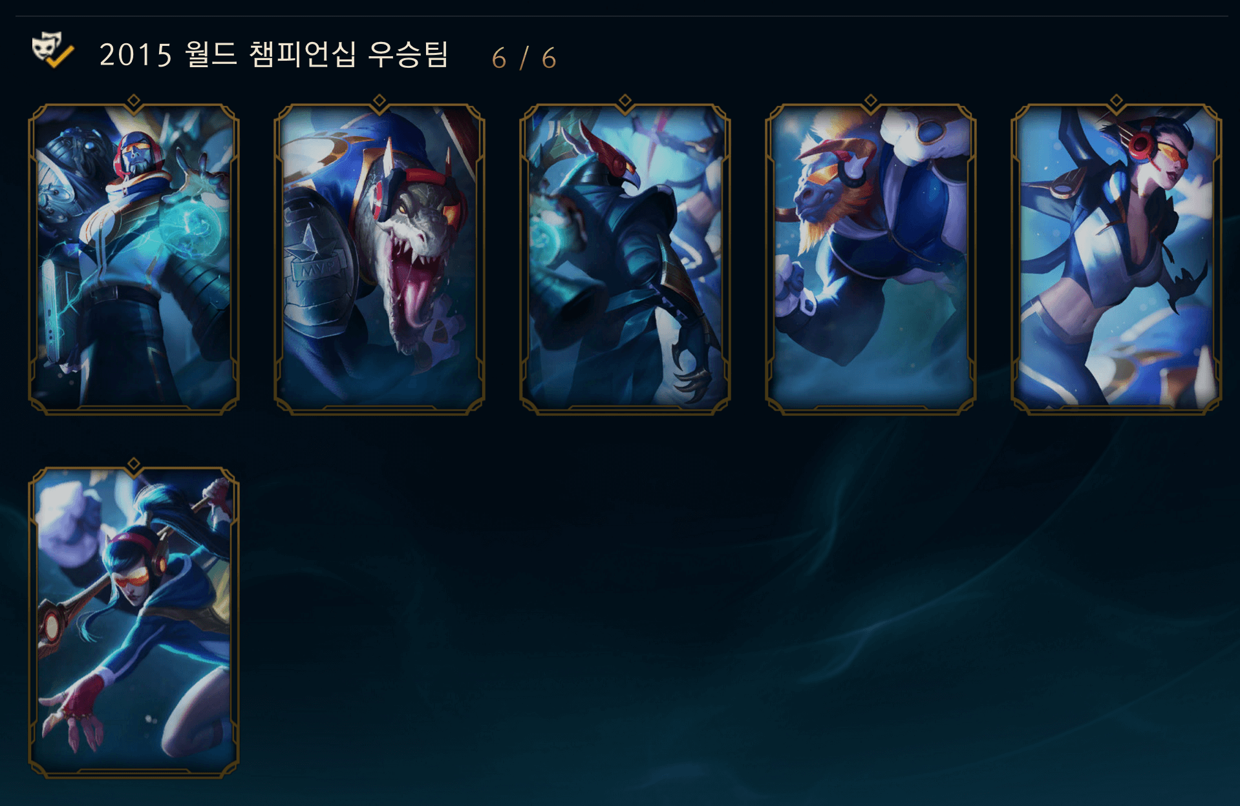The width and height of the screenshot is (1240, 806).
Task: Select the SKT T1 Ryze skin card
Action: 134,258
